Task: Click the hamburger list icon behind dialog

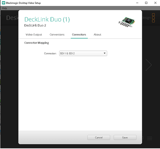Action: click(x=150, y=138)
